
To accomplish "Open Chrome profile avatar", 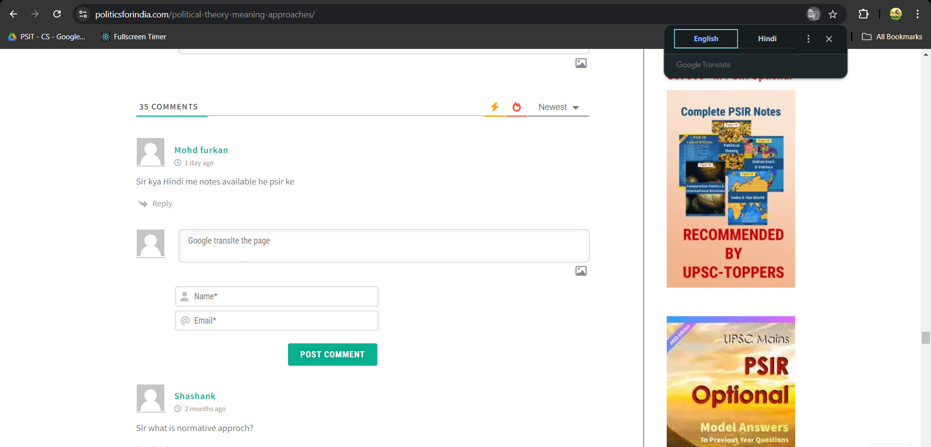I will tap(896, 14).
